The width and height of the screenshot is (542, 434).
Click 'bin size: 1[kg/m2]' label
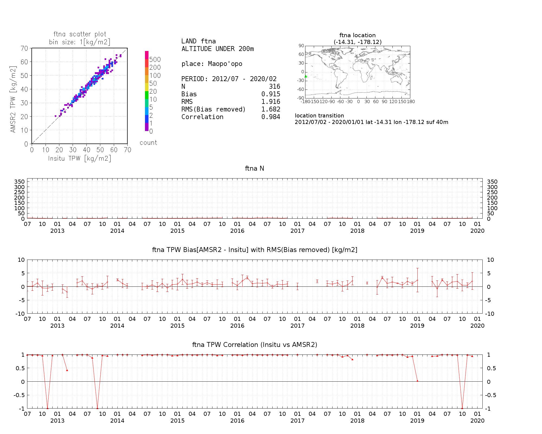(80, 42)
